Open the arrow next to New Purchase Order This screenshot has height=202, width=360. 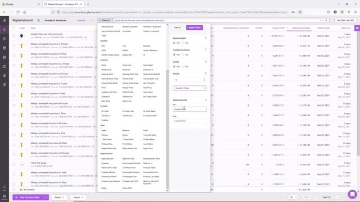46,197
